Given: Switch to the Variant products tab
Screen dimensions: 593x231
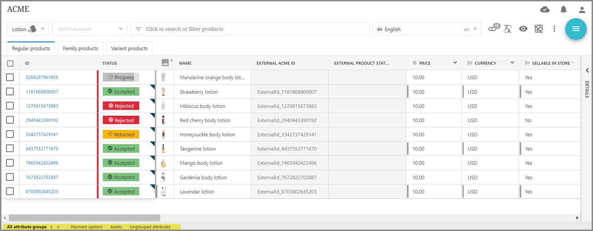Looking at the screenshot, I should point(129,48).
